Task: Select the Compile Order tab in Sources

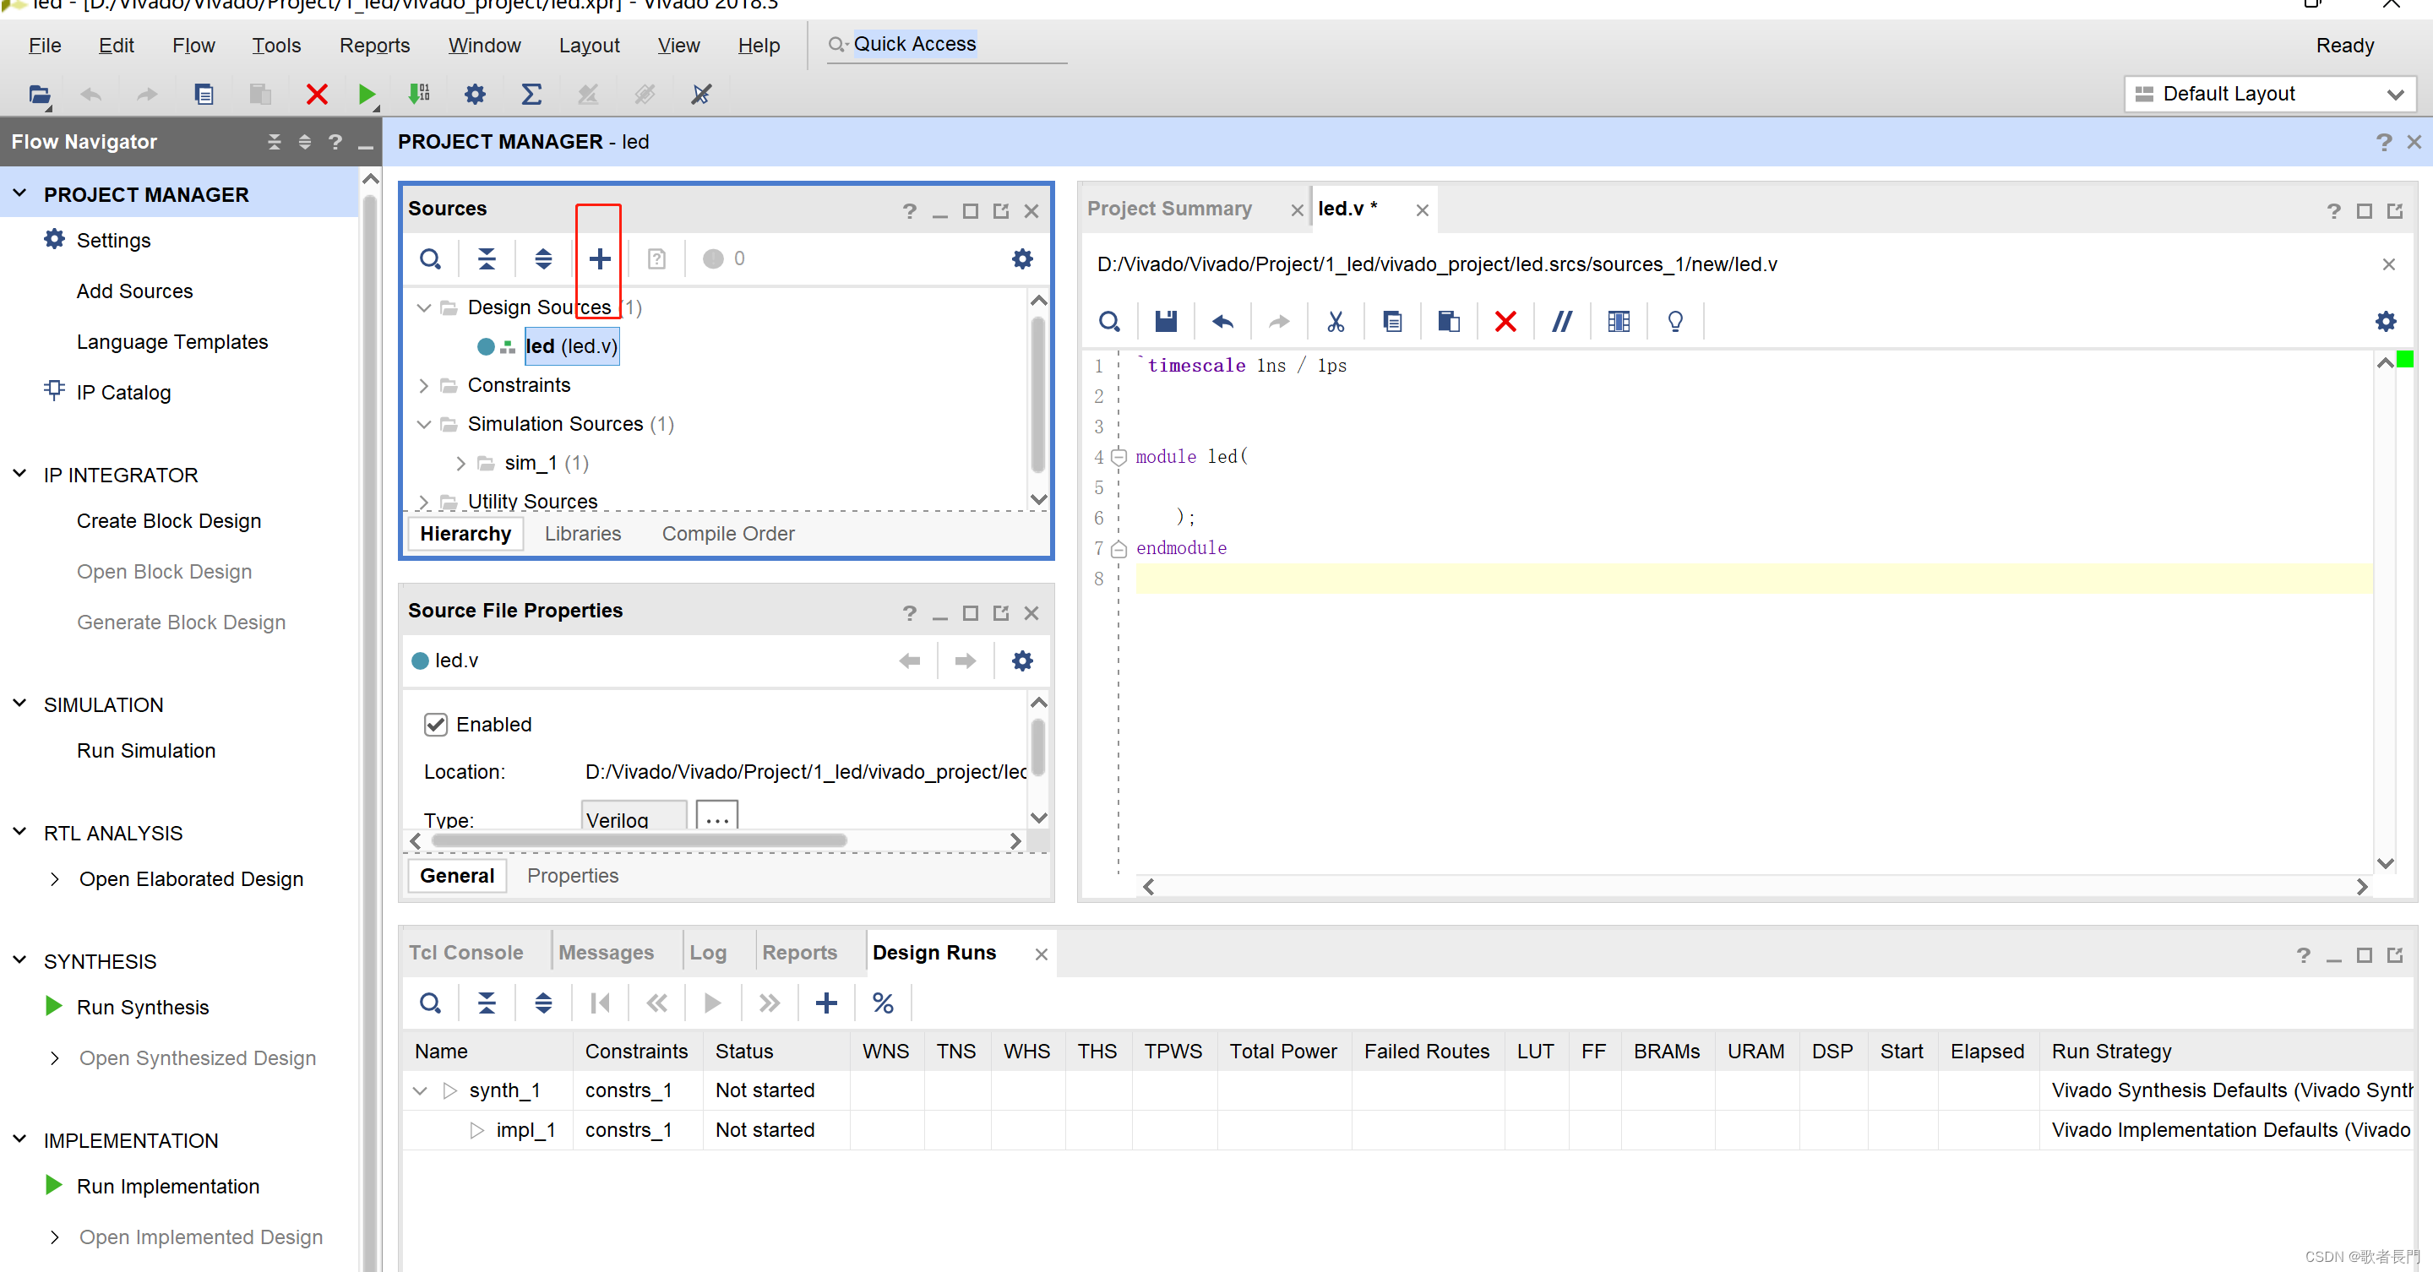Action: pyautogui.click(x=727, y=534)
